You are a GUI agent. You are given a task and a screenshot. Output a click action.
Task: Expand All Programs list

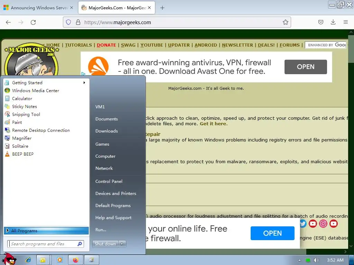46,230
